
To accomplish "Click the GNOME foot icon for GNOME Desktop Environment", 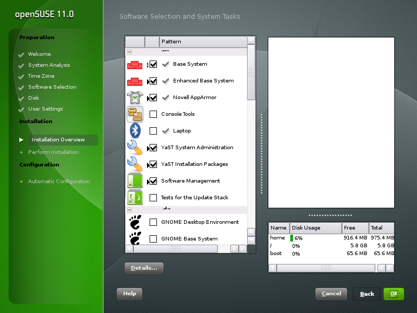I will tap(135, 222).
